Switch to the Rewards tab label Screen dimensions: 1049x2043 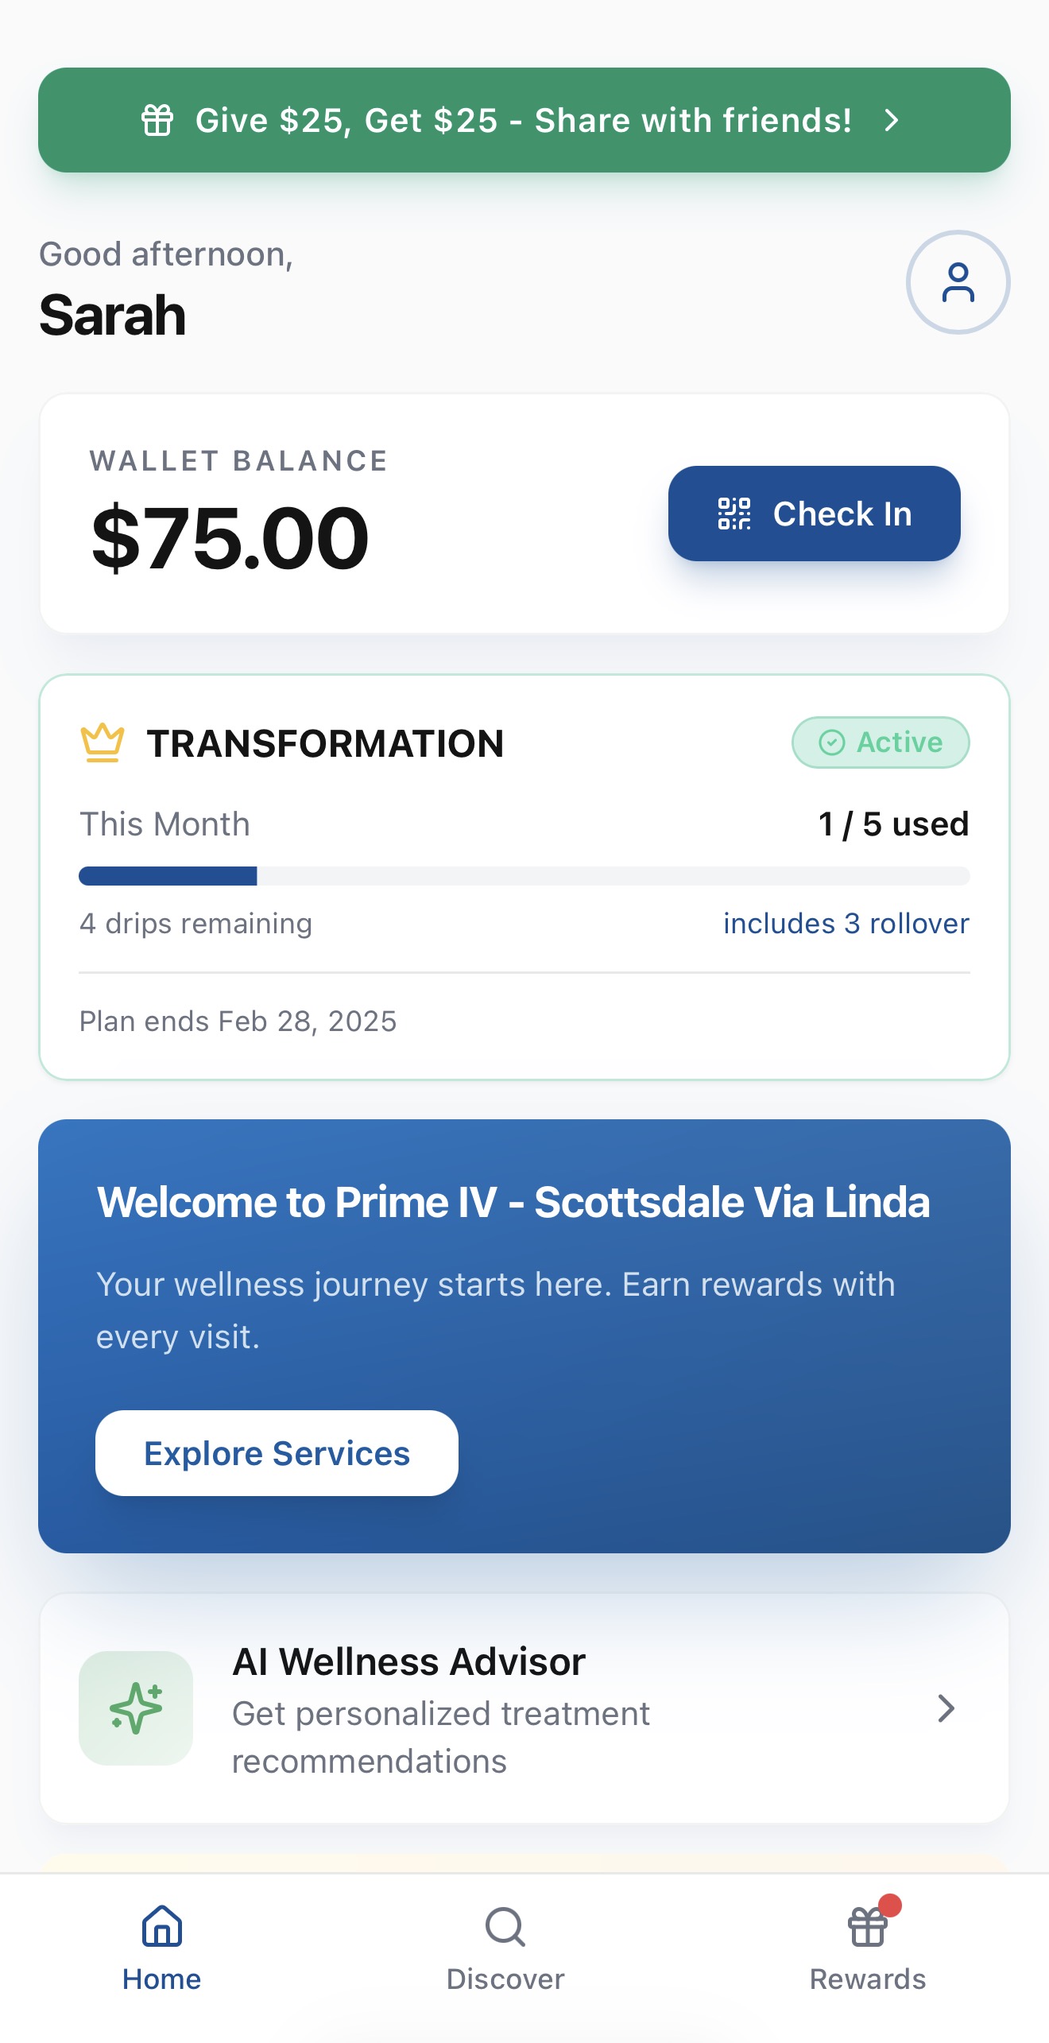tap(867, 1979)
